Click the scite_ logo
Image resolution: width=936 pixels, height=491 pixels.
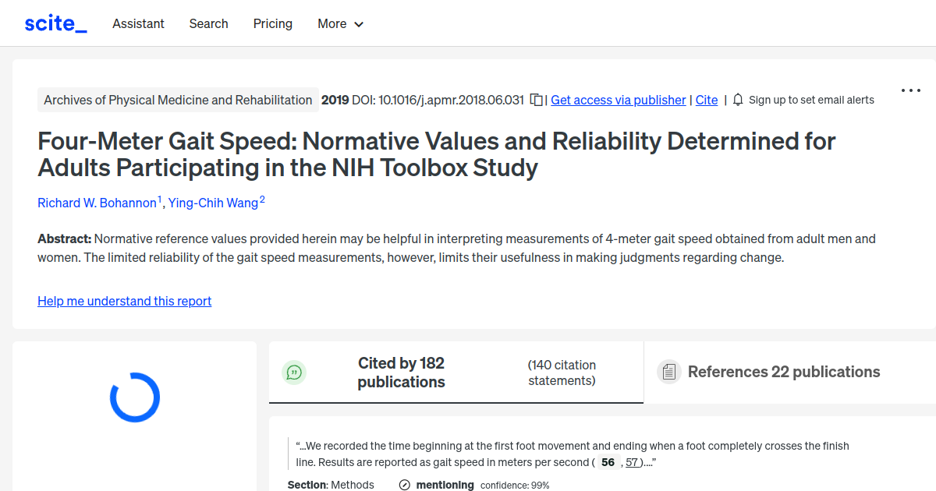pyautogui.click(x=55, y=23)
